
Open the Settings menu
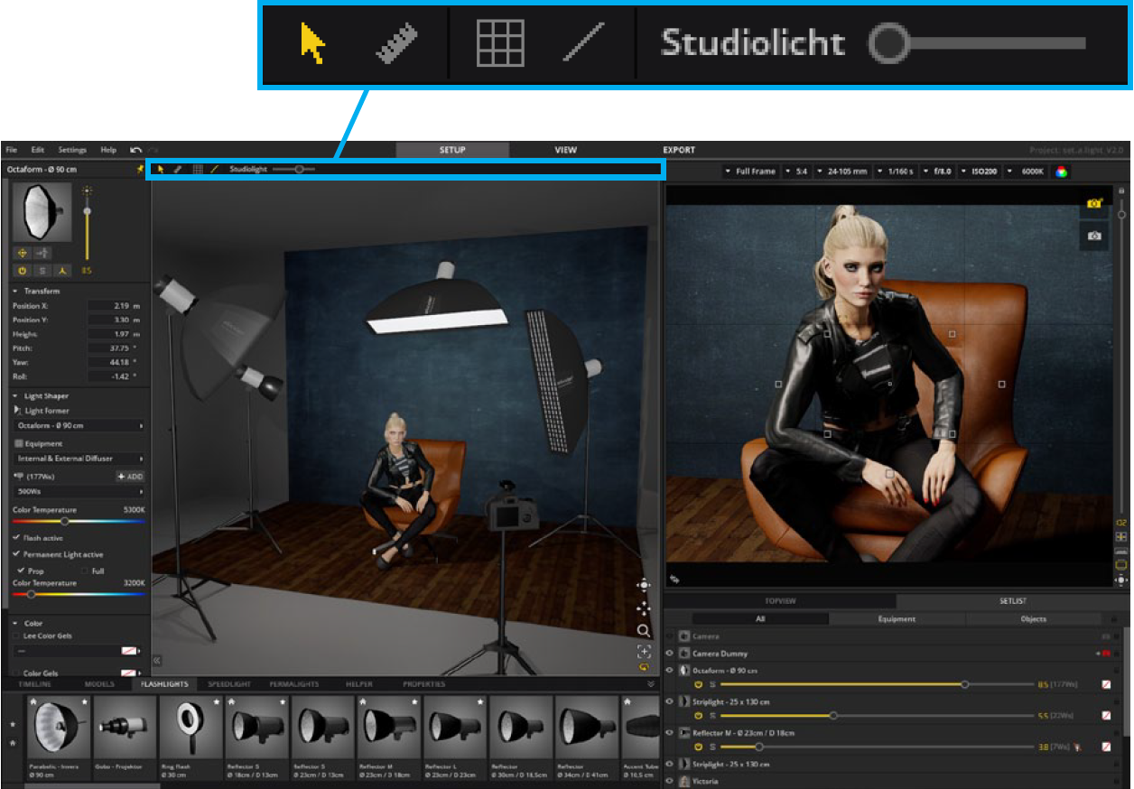[x=72, y=150]
